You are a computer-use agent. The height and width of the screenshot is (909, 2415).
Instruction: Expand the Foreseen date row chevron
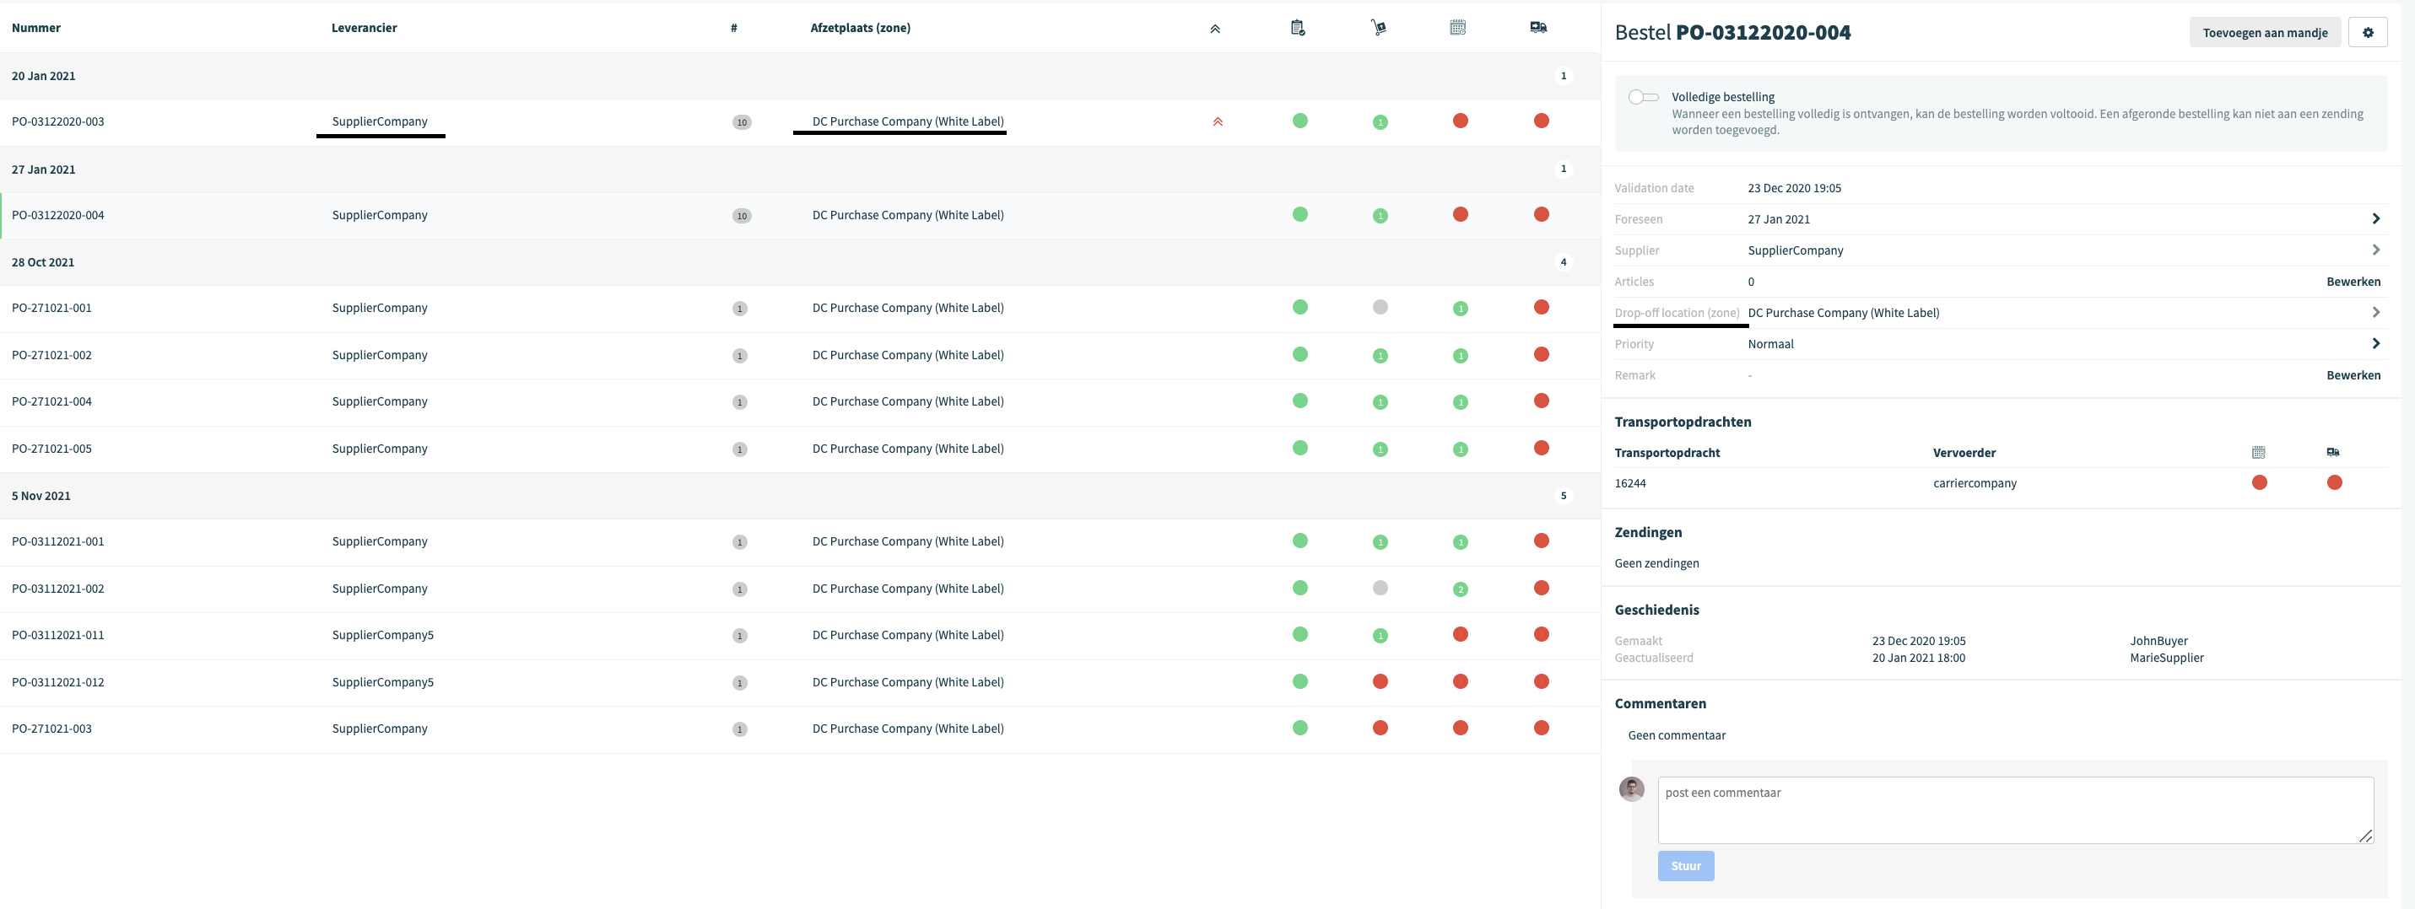[2375, 219]
